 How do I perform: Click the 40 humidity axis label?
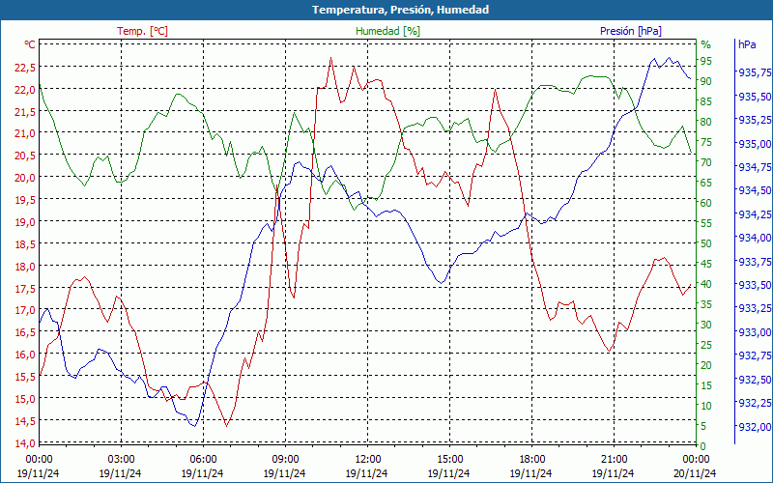point(706,284)
